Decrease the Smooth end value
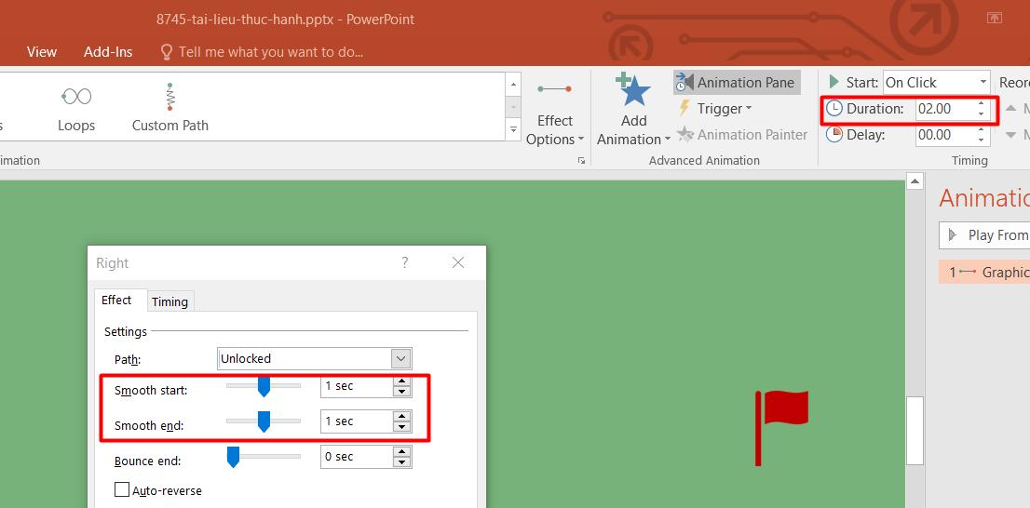The height and width of the screenshot is (508, 1030). pyautogui.click(x=401, y=427)
